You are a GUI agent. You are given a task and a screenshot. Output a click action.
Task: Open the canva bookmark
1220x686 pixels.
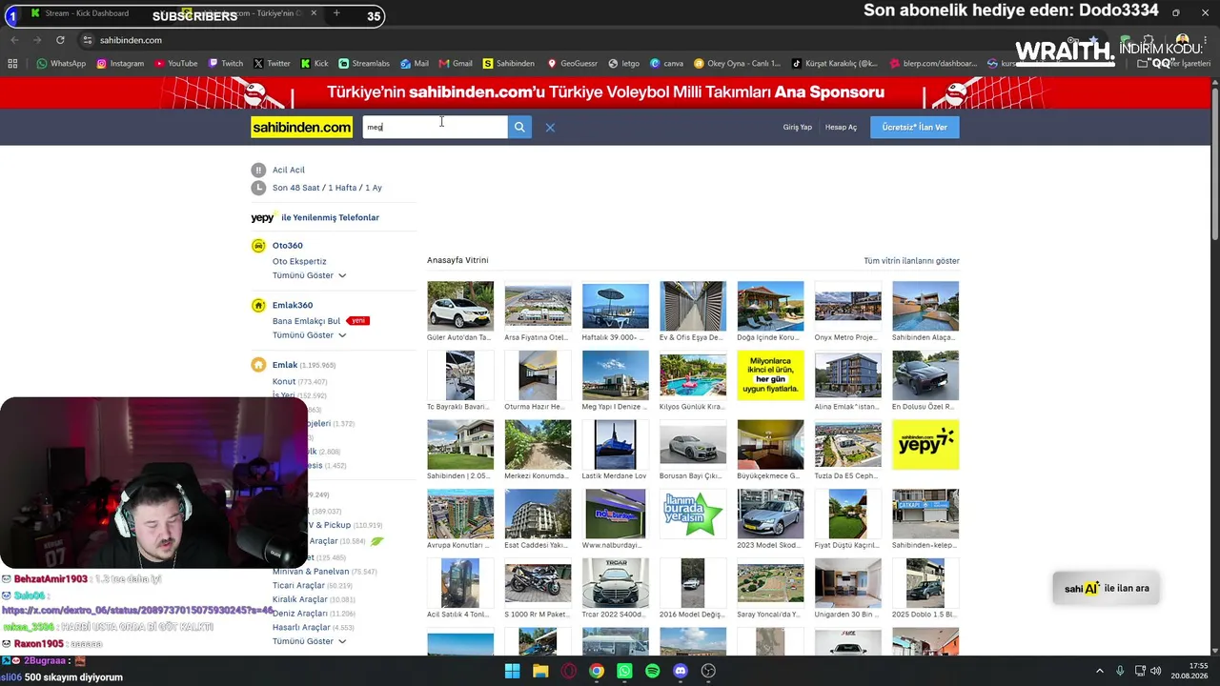(667, 64)
